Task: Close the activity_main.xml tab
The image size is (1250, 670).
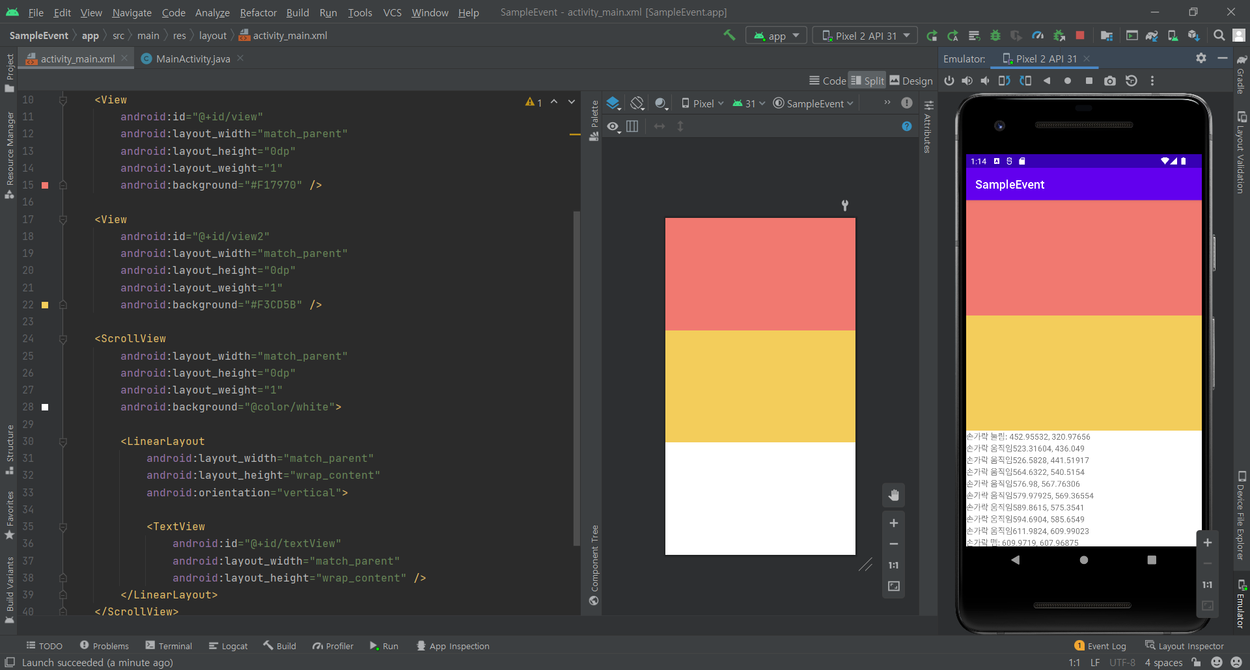Action: [124, 59]
